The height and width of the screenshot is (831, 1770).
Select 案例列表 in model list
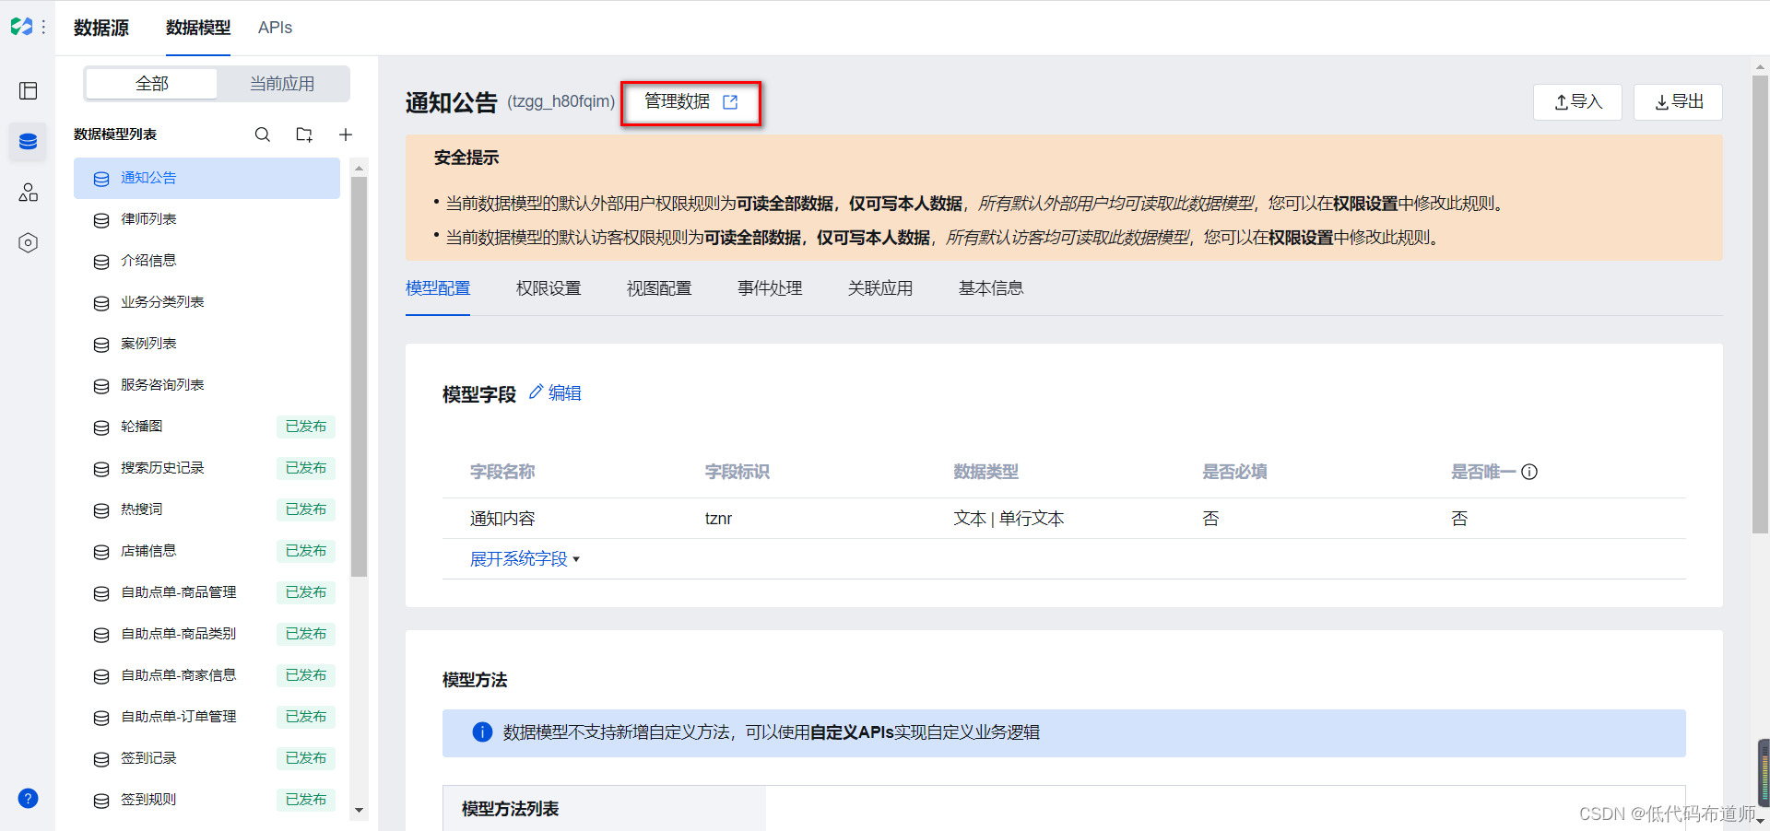(x=206, y=344)
